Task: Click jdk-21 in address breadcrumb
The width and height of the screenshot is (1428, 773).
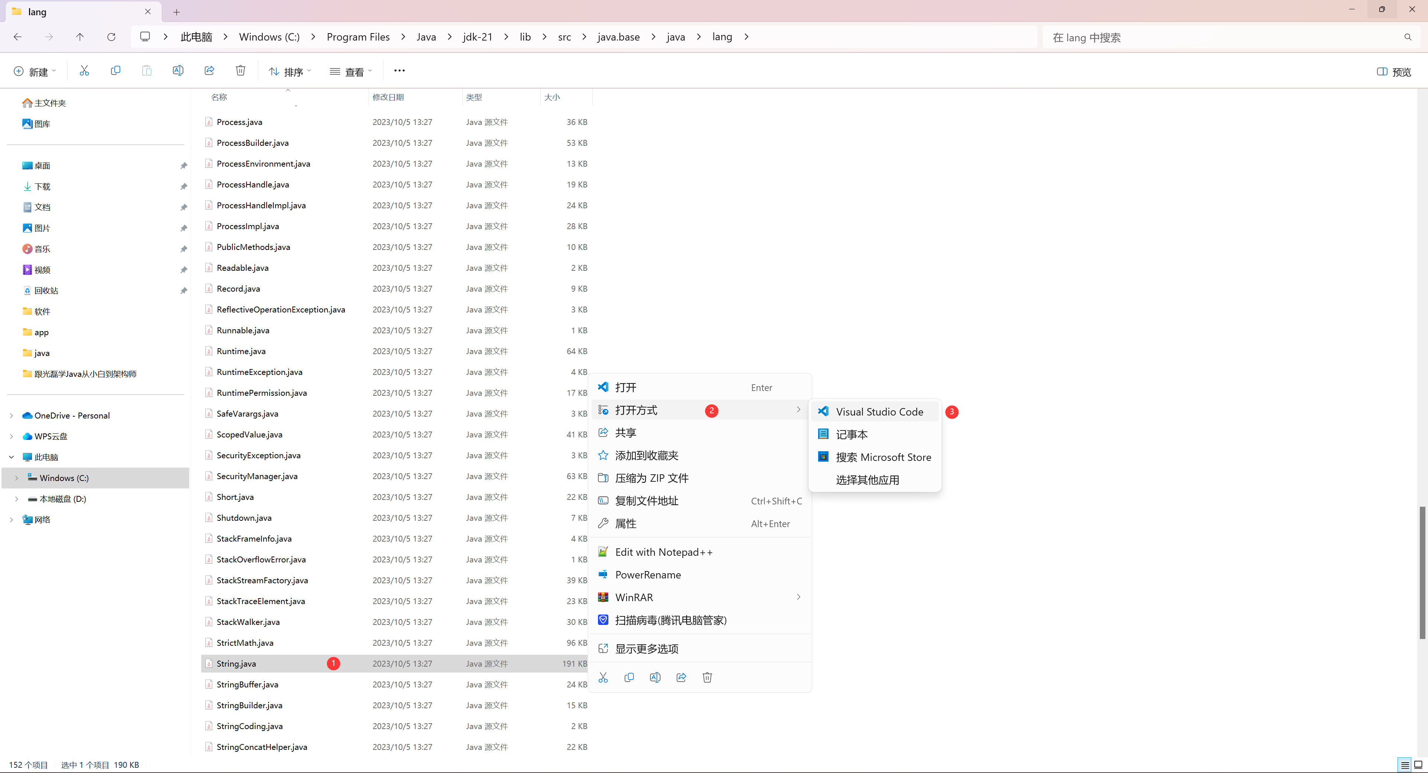Action: click(478, 37)
